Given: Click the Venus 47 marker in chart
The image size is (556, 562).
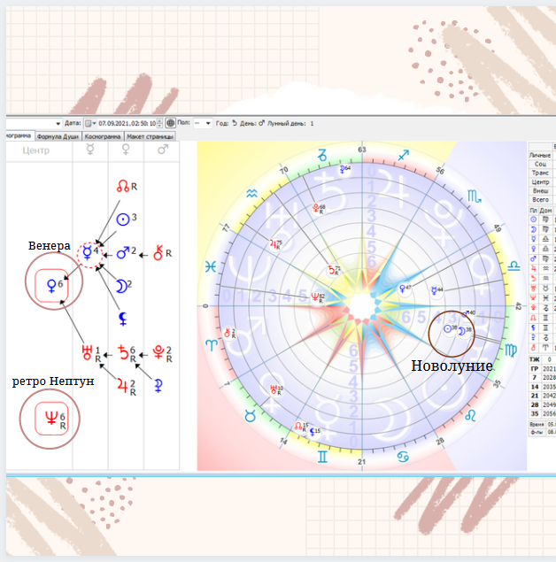Looking at the screenshot, I should click(405, 289).
